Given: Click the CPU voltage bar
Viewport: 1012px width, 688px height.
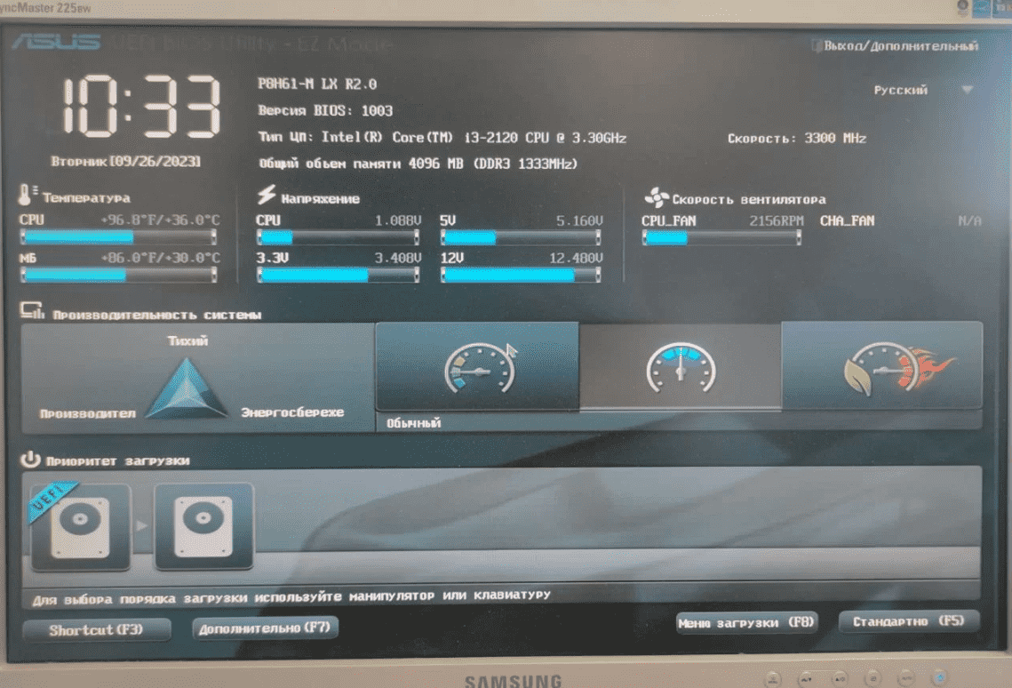Looking at the screenshot, I should 339,237.
